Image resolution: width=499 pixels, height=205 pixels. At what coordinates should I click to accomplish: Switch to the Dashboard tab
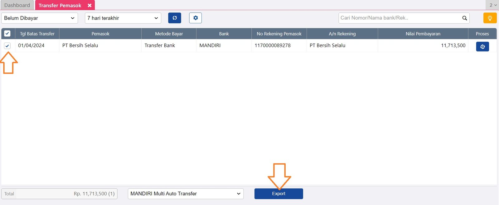tap(17, 5)
